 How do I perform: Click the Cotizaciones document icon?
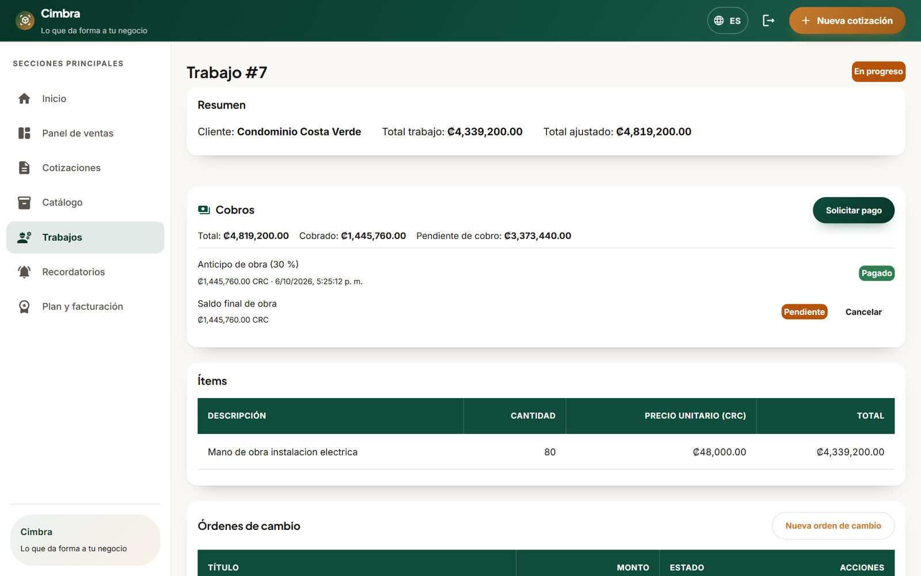[x=24, y=168]
